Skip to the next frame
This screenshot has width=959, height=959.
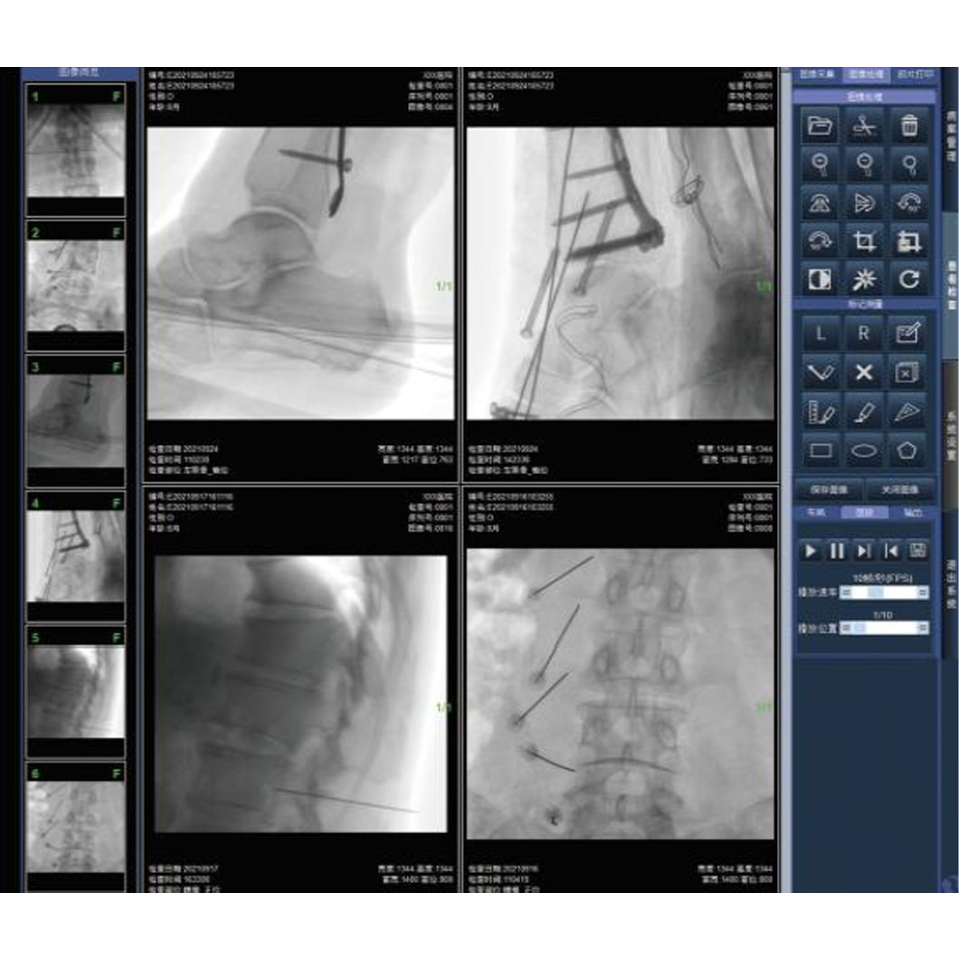coord(864,550)
